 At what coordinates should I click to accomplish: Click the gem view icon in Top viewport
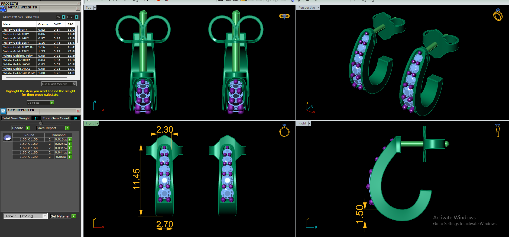pos(284,16)
